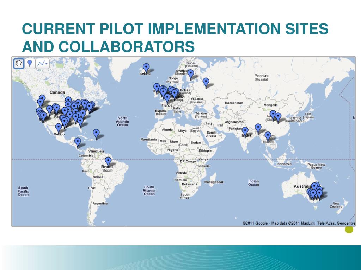Click the "South Atlantic Ocean" label
This screenshot has width=361, height=270.
pos(149,191)
